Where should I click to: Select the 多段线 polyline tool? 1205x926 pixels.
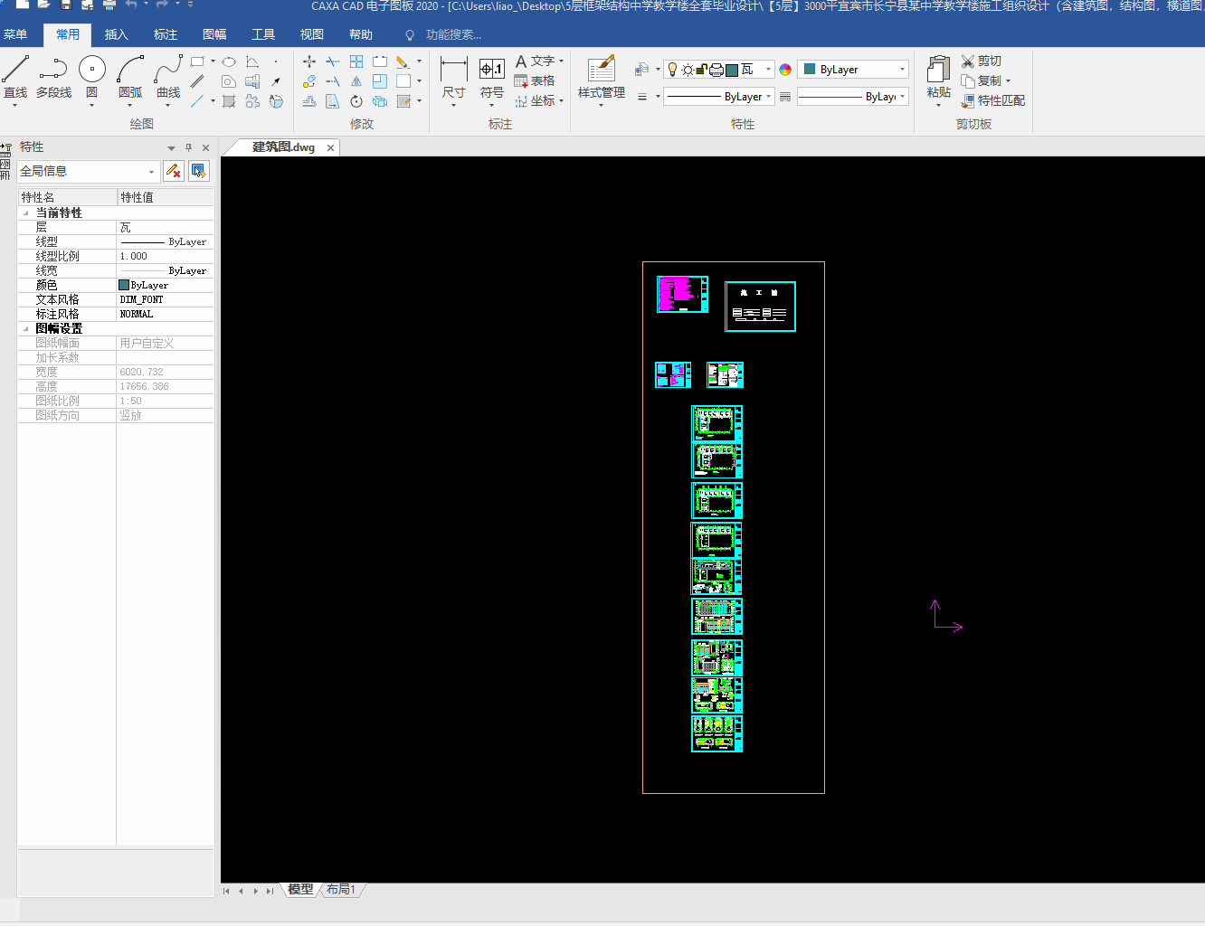click(x=53, y=77)
